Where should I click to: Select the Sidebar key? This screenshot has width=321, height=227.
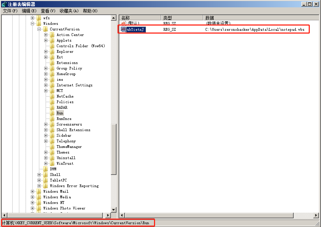click(64, 135)
